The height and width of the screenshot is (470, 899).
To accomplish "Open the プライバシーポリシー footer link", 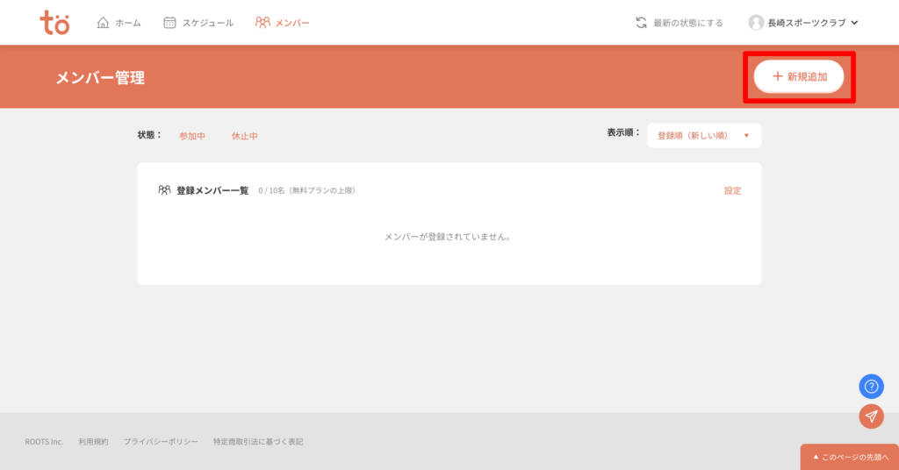I will click(x=162, y=441).
